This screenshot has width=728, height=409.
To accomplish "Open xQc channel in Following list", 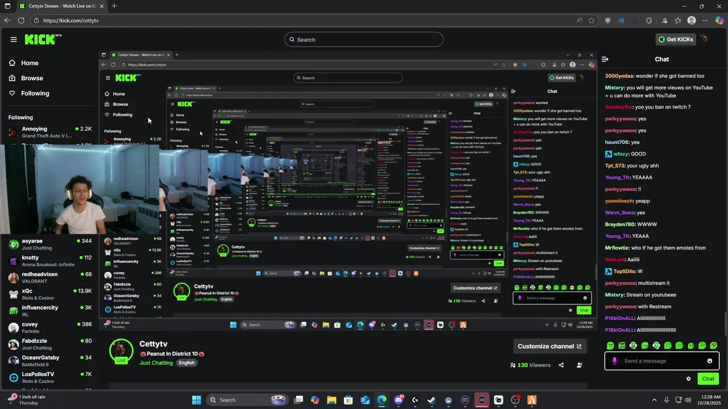I will click(50, 294).
